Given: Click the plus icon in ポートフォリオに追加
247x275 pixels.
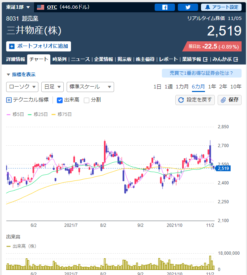Looking at the screenshot, I should 12,46.
